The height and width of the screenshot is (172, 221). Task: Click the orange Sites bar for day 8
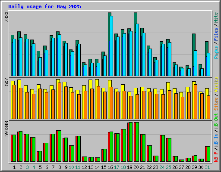(60, 101)
